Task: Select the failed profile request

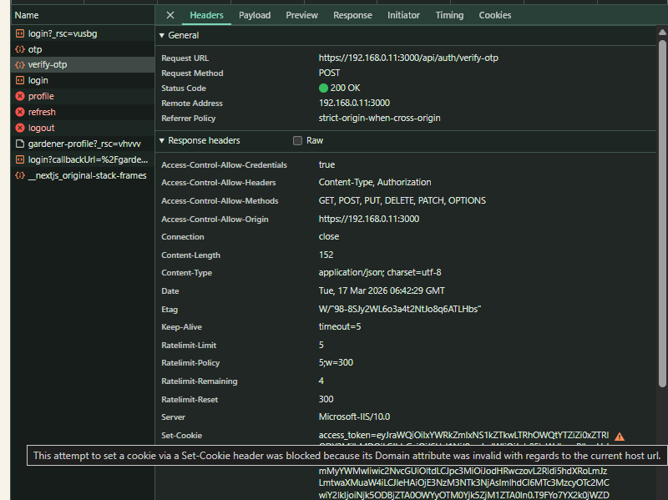Action: coord(83,96)
